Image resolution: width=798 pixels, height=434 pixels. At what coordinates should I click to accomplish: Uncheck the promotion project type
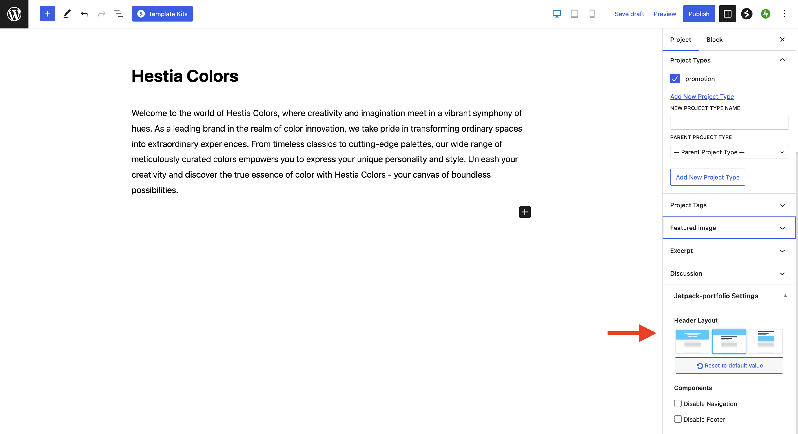(675, 79)
